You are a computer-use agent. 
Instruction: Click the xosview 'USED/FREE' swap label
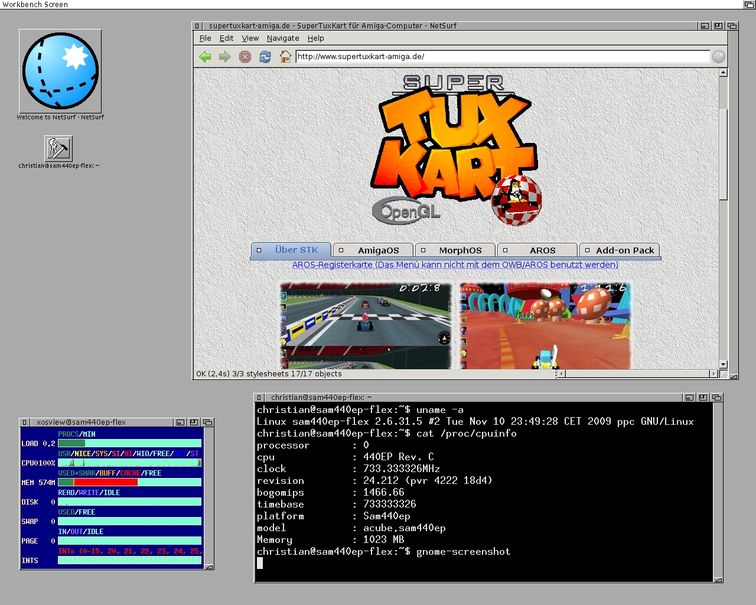pyautogui.click(x=77, y=512)
